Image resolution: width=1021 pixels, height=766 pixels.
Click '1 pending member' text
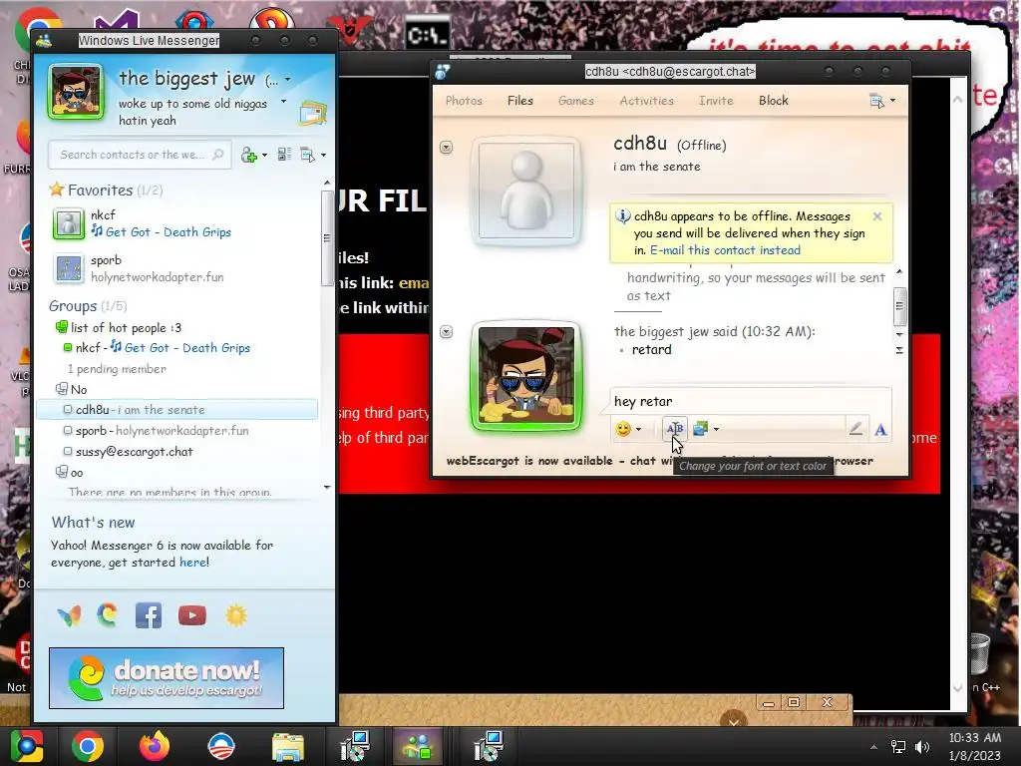tap(117, 369)
